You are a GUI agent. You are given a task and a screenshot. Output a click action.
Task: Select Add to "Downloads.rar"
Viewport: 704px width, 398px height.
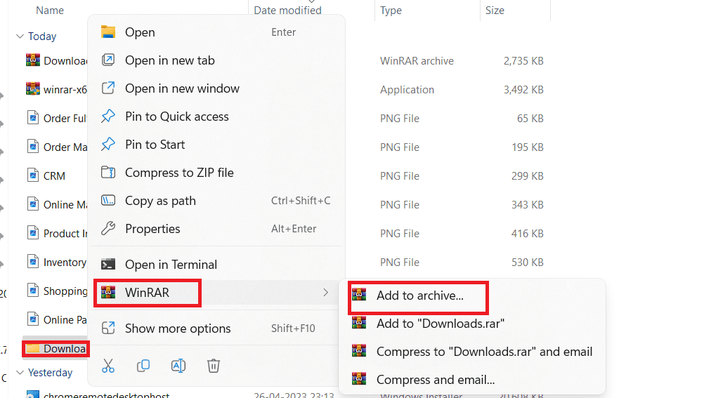[x=440, y=324]
